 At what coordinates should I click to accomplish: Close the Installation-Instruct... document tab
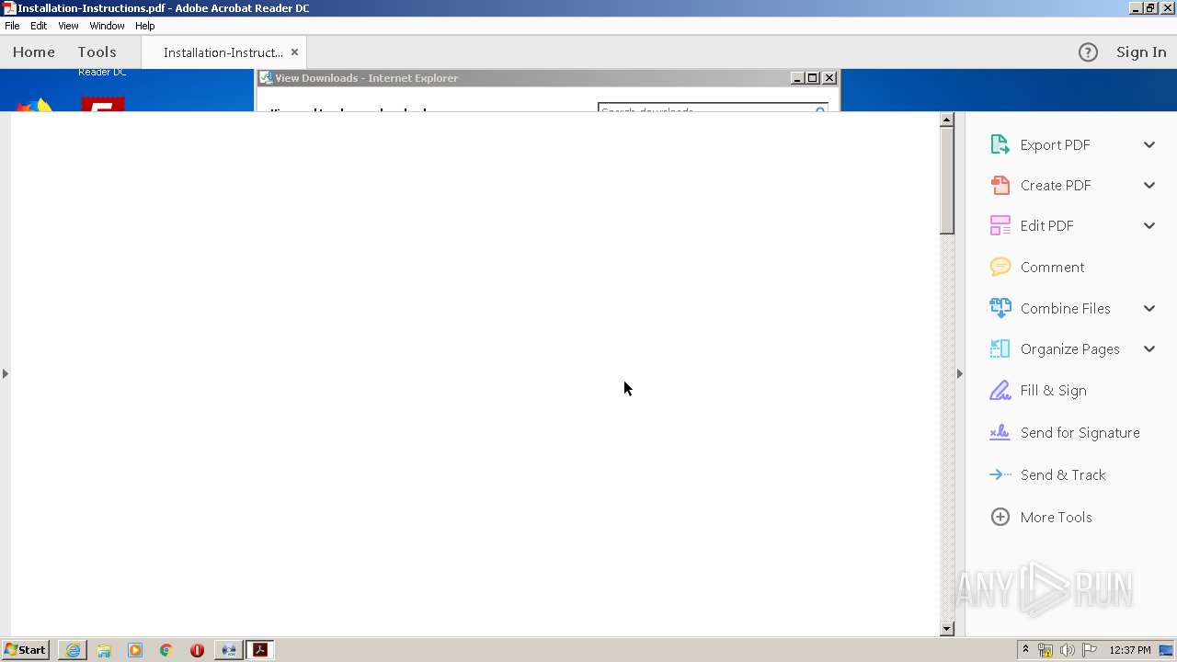(294, 52)
